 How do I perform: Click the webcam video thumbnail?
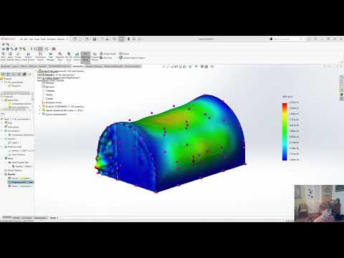pos(319,204)
